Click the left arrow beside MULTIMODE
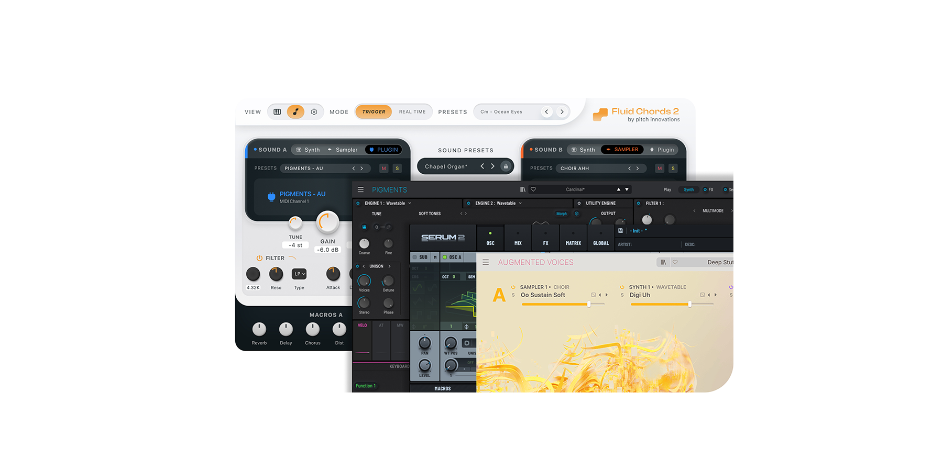The width and height of the screenshot is (943, 471). [x=694, y=211]
